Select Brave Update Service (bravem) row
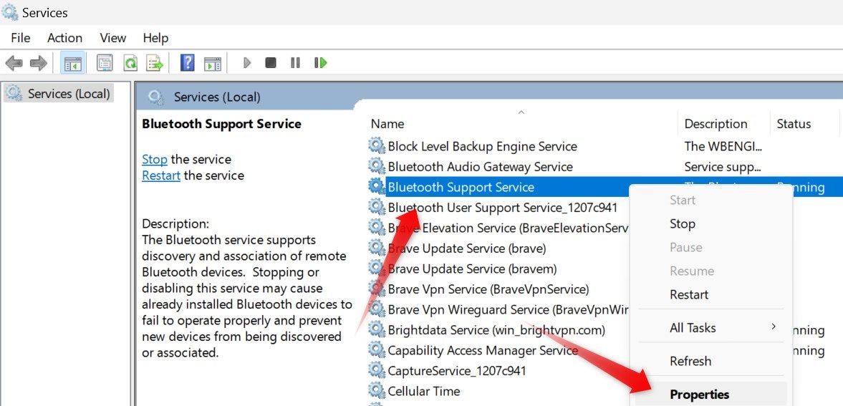 click(472, 269)
